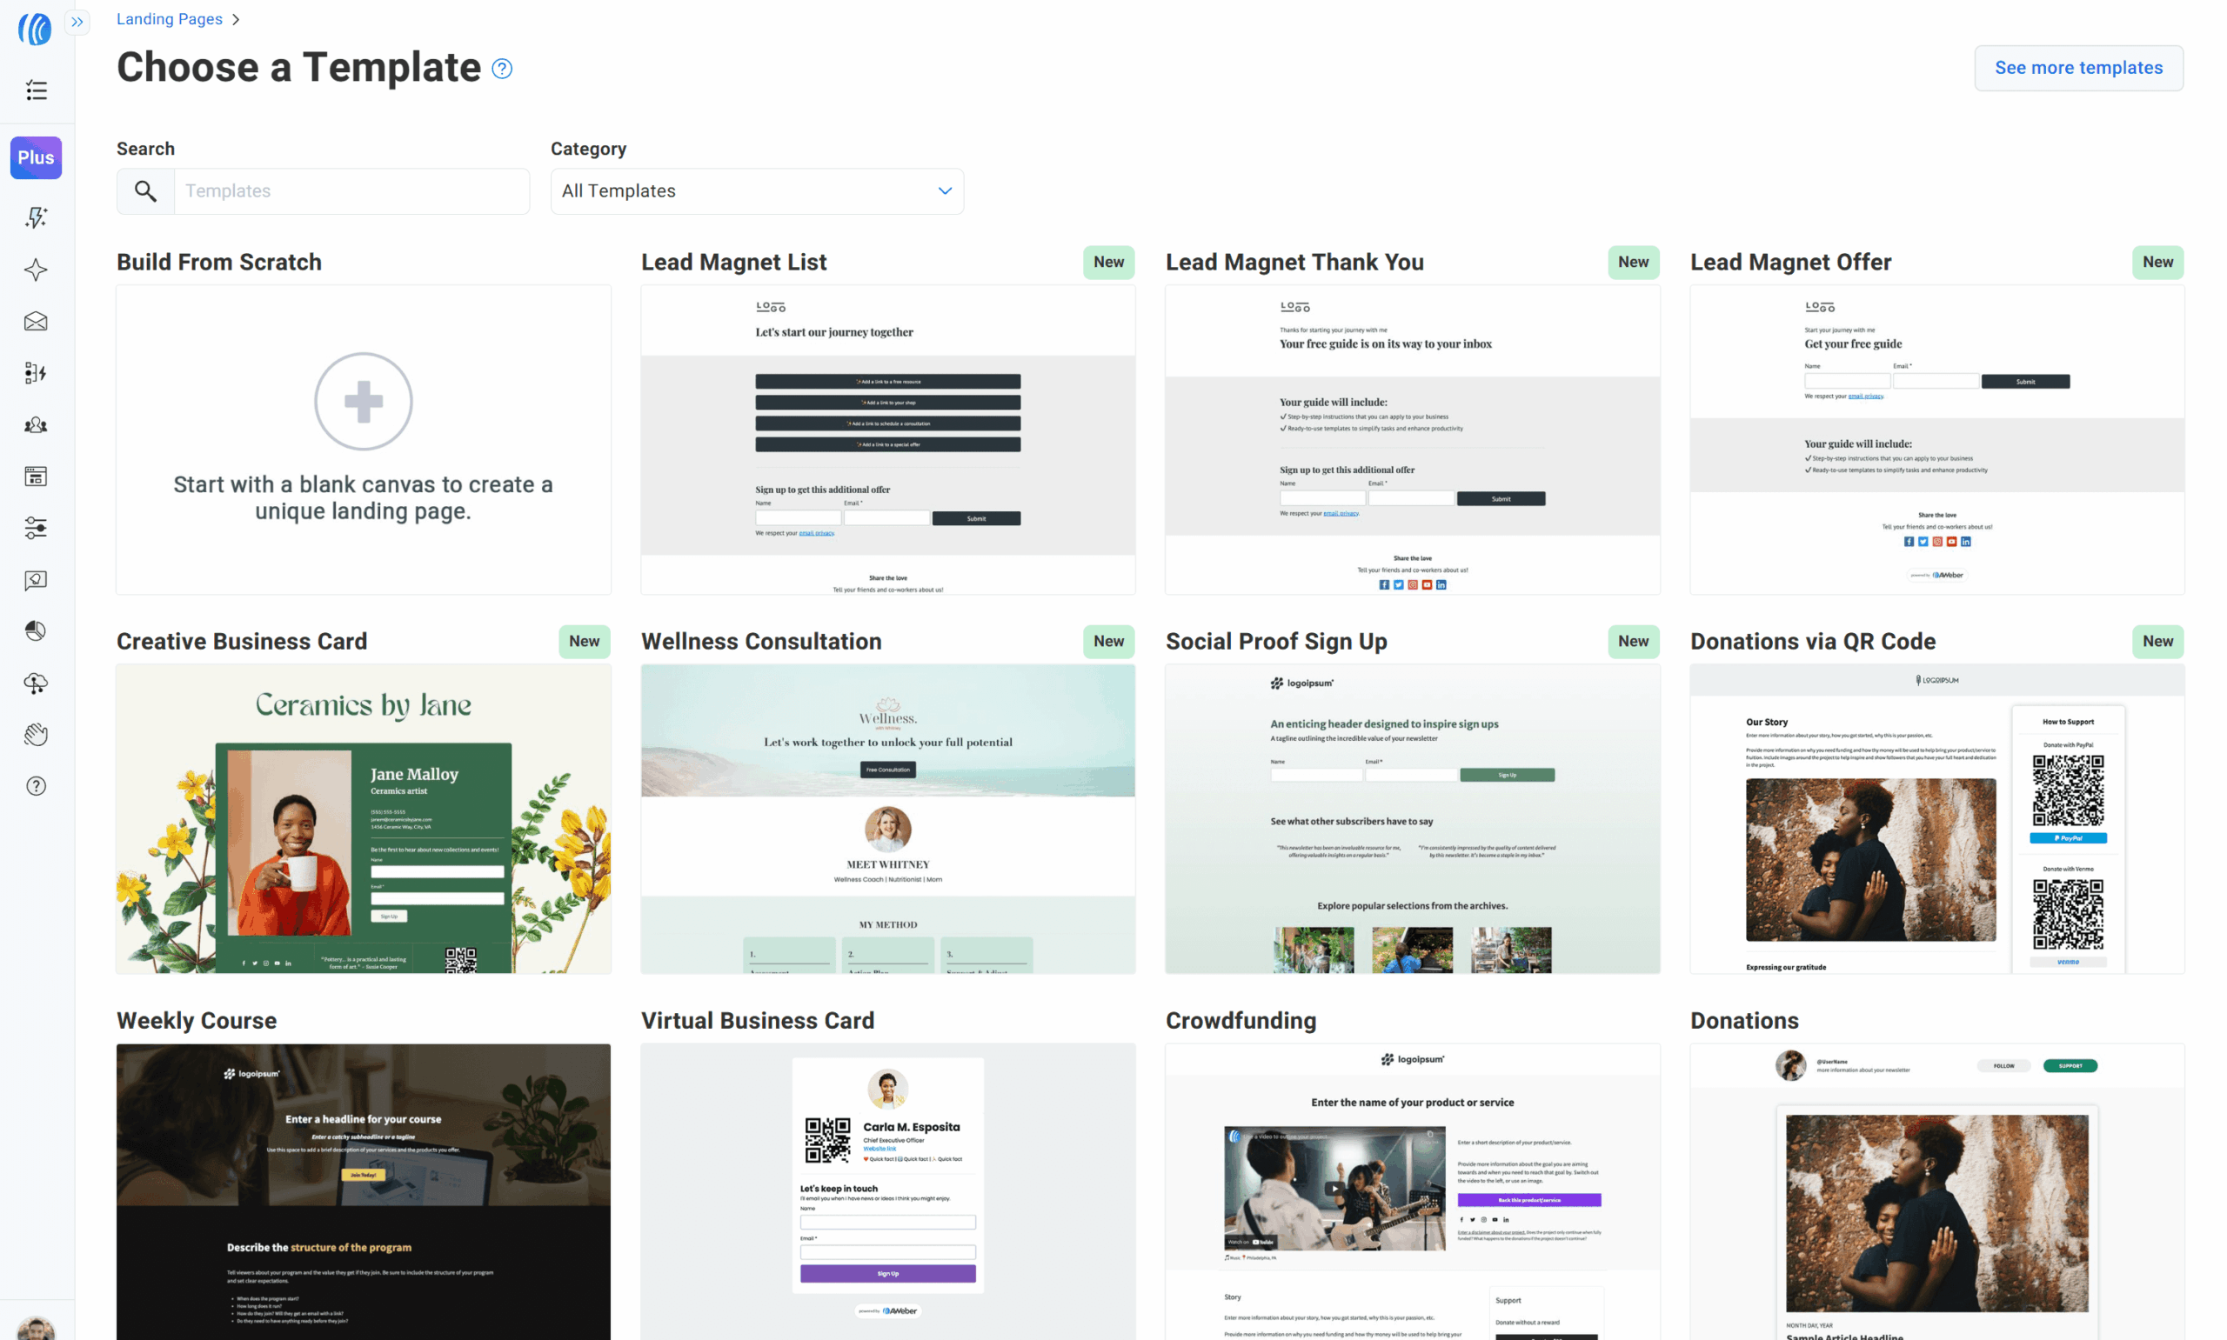Viewport: 2227px width, 1340px height.
Task: Click the waving hand icon in sidebar
Action: coord(37,735)
